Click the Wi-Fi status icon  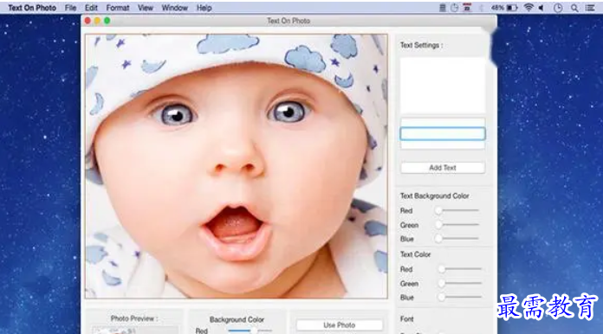click(528, 8)
